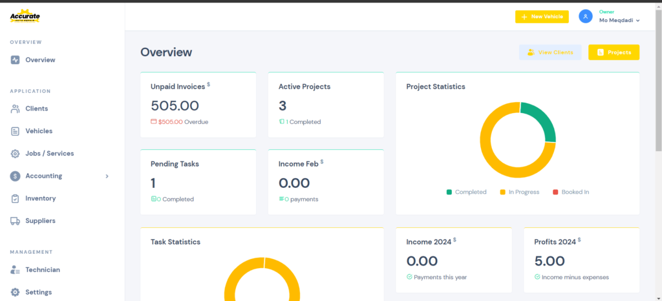Click the Income 2024 0.00 value
This screenshot has width=662, height=301.
coord(422,262)
